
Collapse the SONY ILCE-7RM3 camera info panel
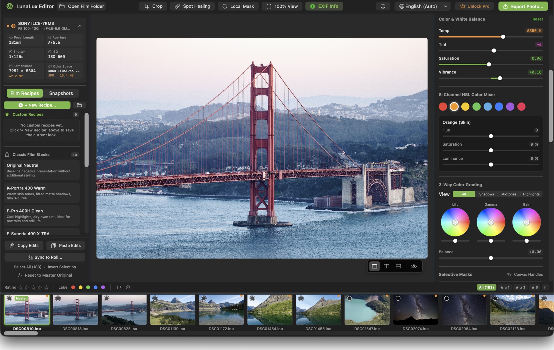point(80,26)
